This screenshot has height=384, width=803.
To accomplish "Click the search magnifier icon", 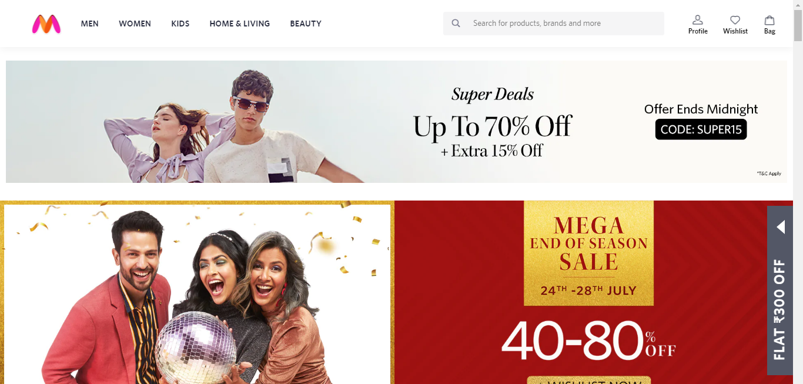I will (456, 24).
